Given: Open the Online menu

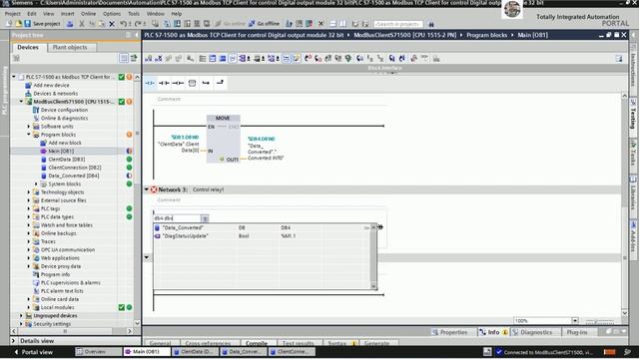Looking at the screenshot, I should (88, 14).
